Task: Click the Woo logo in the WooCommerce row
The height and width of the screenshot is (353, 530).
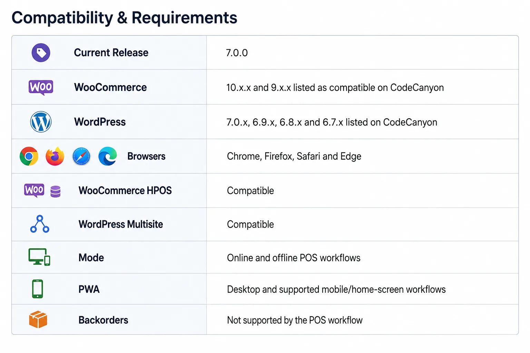Action: point(41,87)
